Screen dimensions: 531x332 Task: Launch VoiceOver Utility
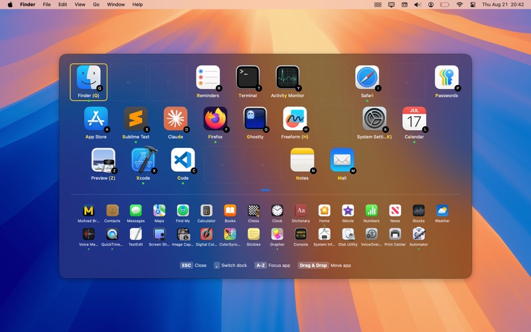372,234
